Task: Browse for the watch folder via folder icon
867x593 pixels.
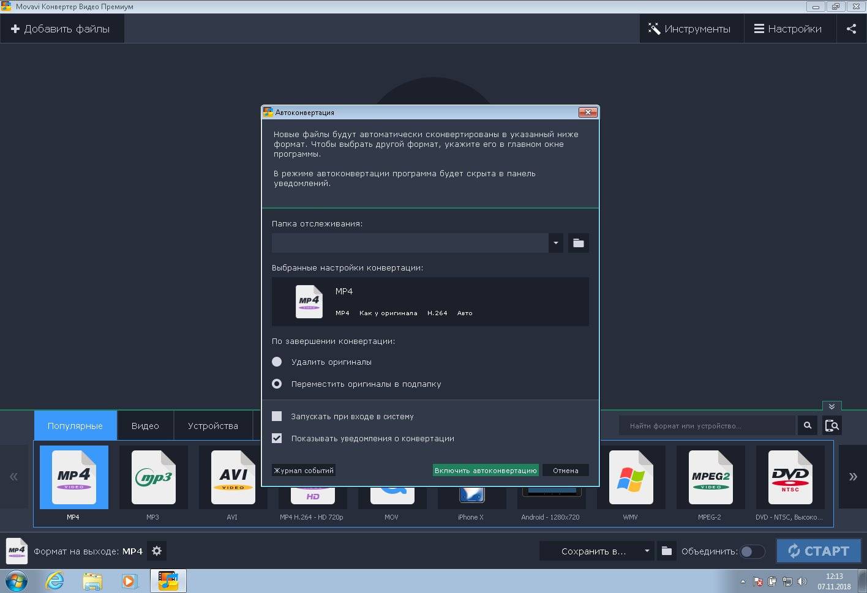Action: pyautogui.click(x=578, y=243)
